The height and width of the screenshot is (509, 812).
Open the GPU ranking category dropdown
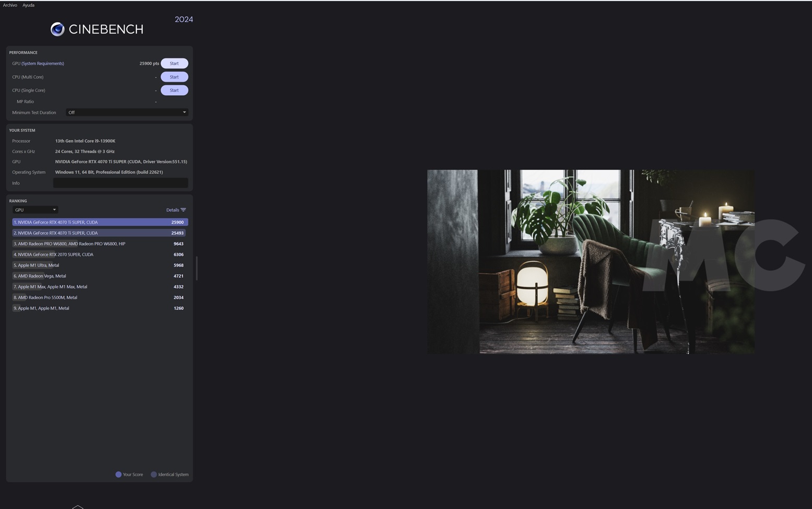(x=35, y=210)
